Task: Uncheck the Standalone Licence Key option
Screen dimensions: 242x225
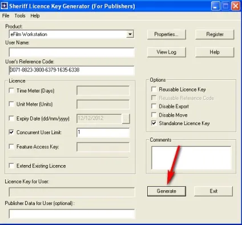Action: pos(154,123)
